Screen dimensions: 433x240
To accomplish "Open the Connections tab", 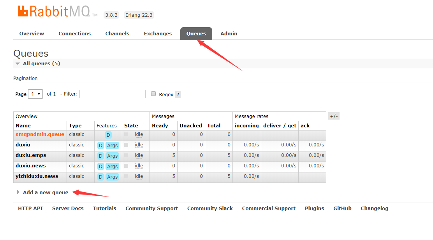I will 74,33.
